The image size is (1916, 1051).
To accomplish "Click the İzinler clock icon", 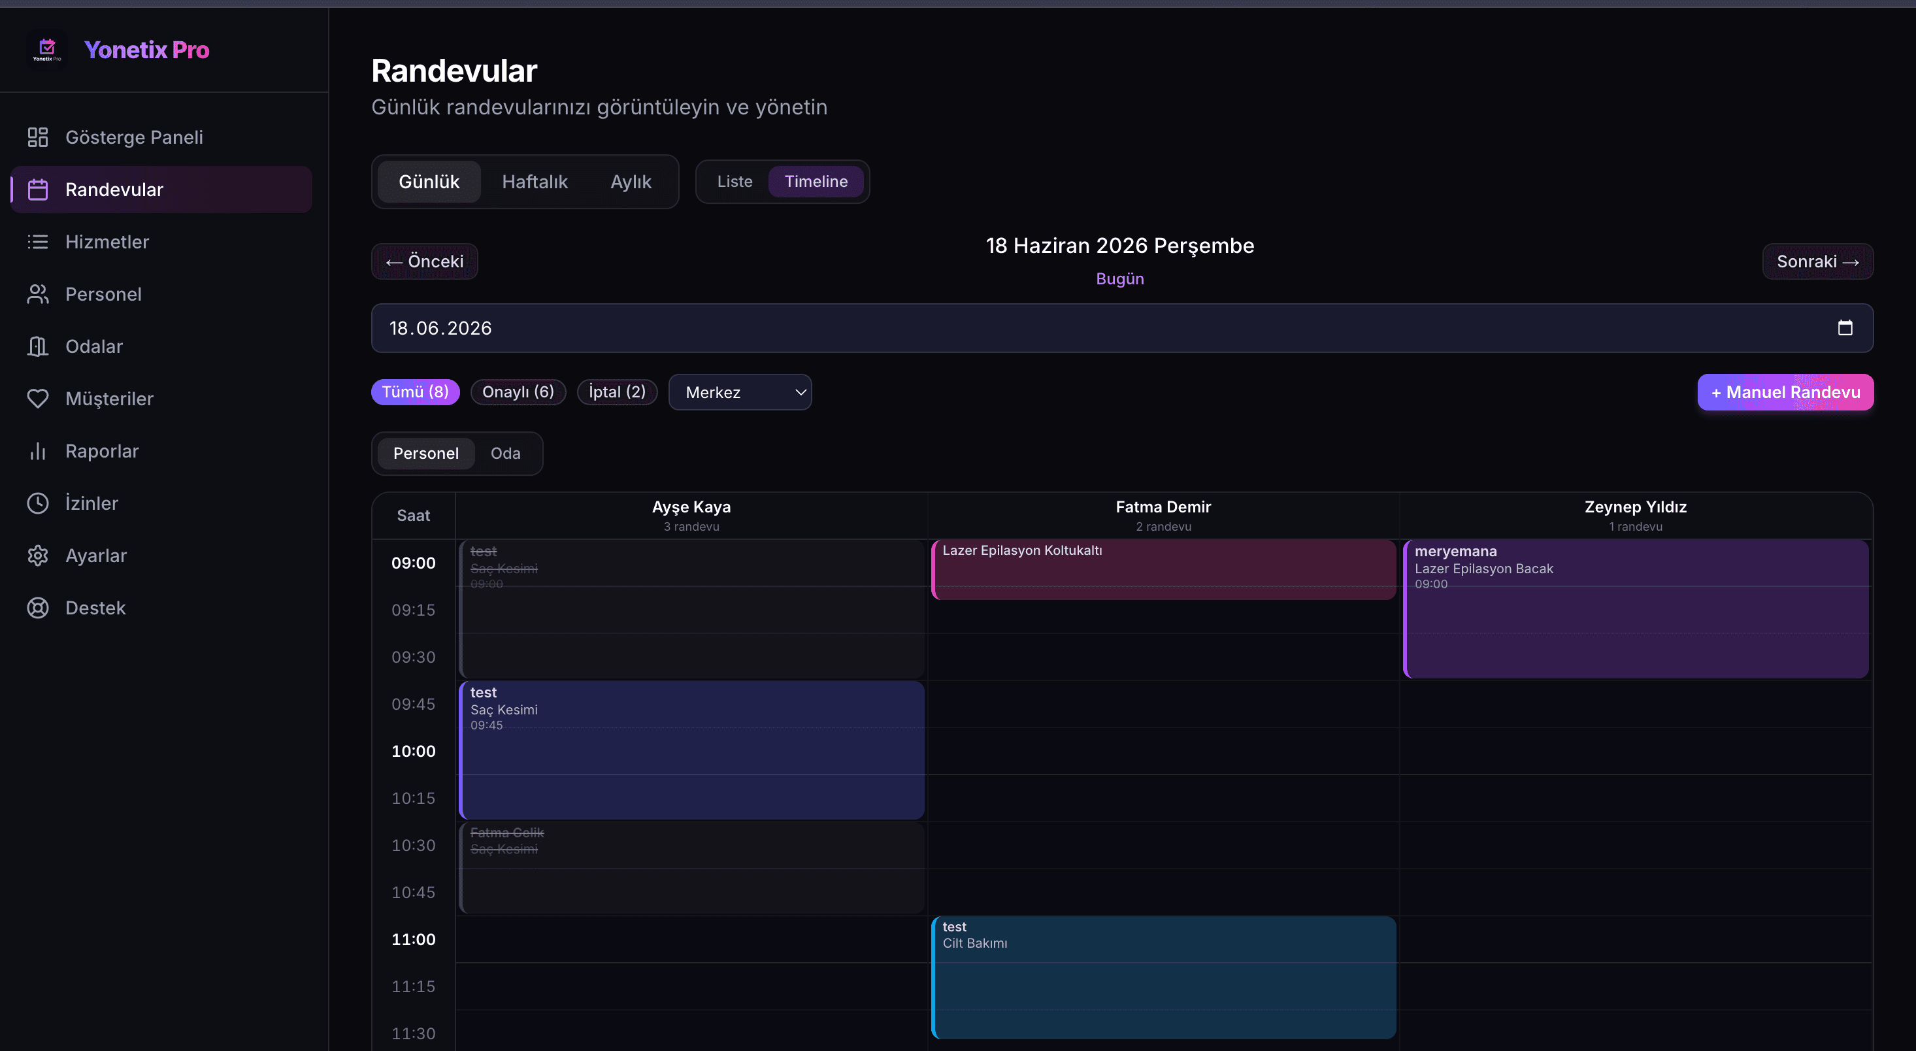I will 38,503.
